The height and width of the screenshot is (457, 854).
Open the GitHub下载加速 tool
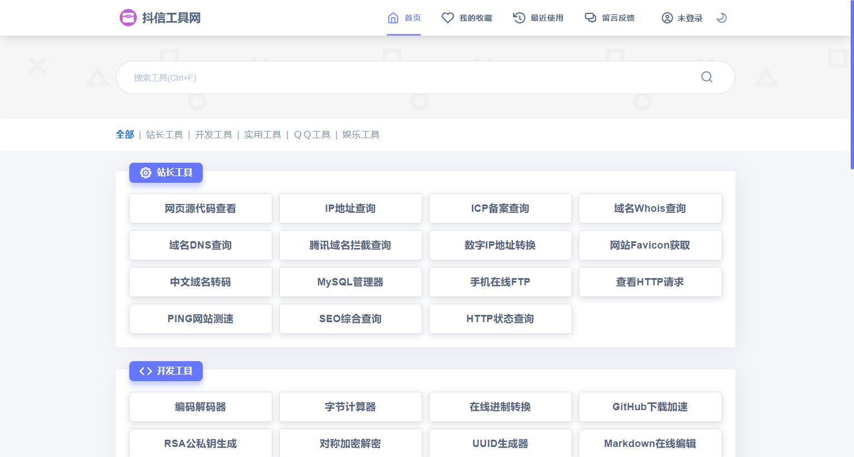[x=650, y=407]
